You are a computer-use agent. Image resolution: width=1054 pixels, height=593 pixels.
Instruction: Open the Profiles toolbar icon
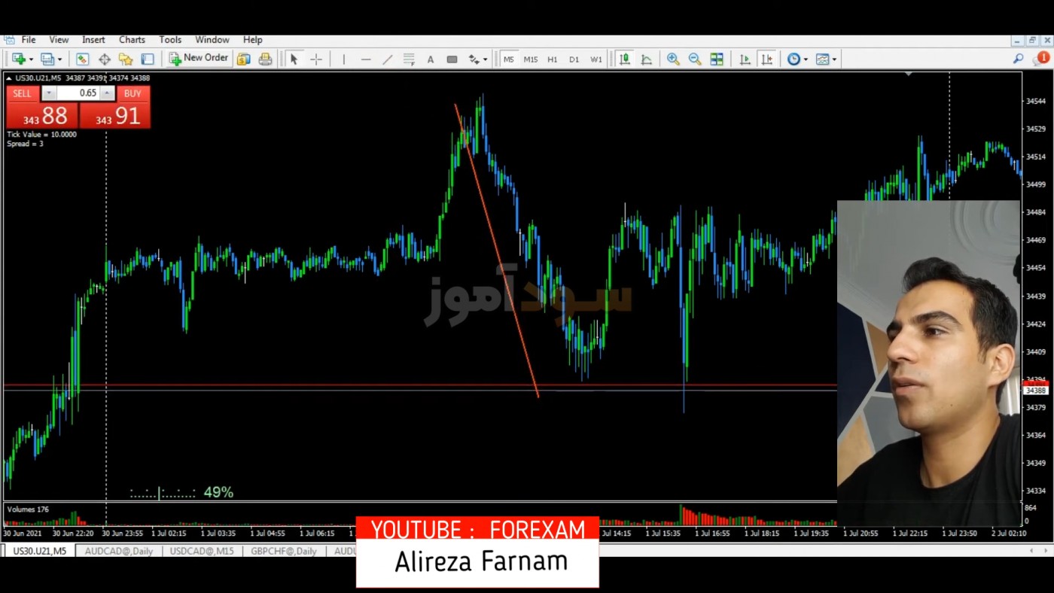[47, 59]
